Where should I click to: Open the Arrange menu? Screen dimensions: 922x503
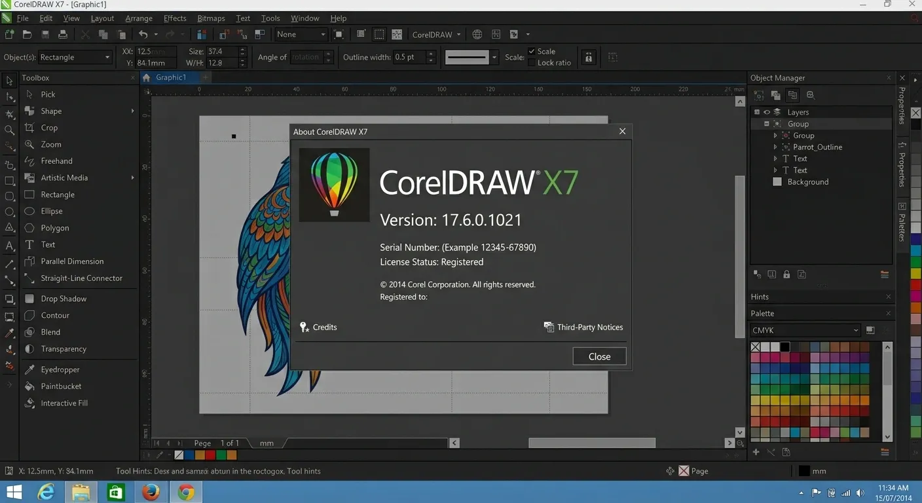(x=139, y=18)
